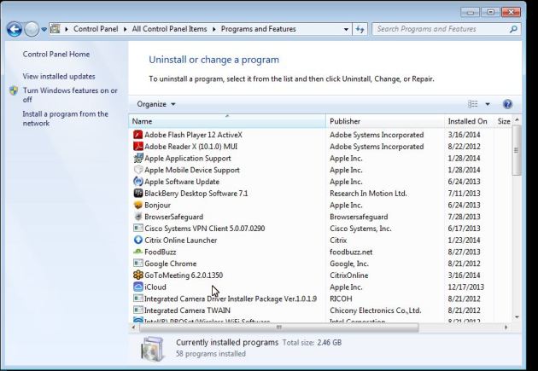Click the search magnifier icon
This screenshot has width=538, height=371.
click(513, 29)
